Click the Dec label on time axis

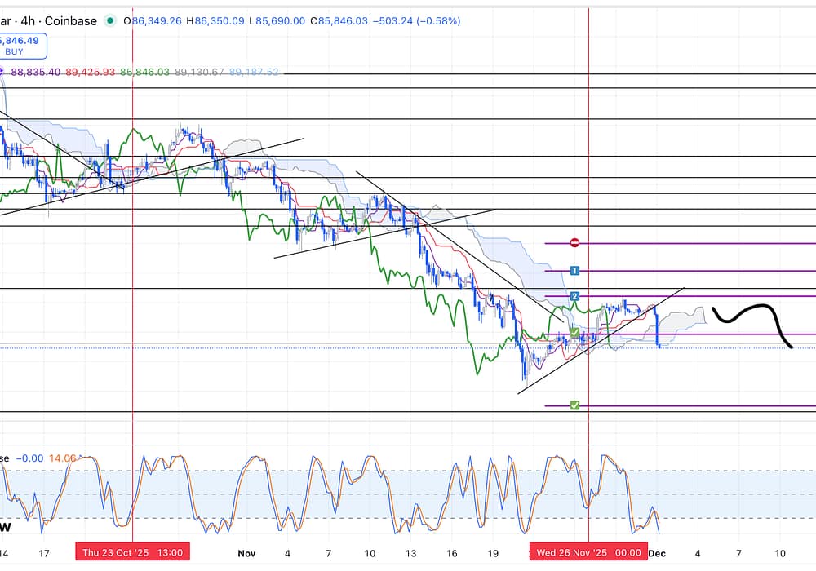(x=657, y=552)
